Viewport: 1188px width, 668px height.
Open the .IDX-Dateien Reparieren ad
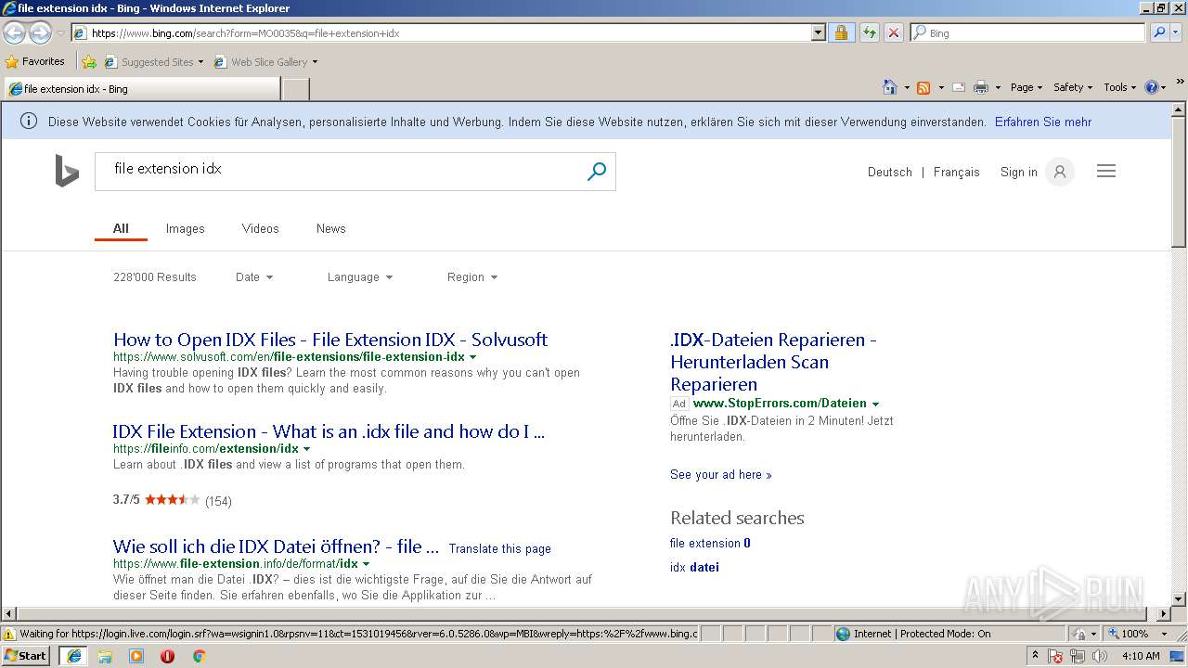[x=773, y=362]
